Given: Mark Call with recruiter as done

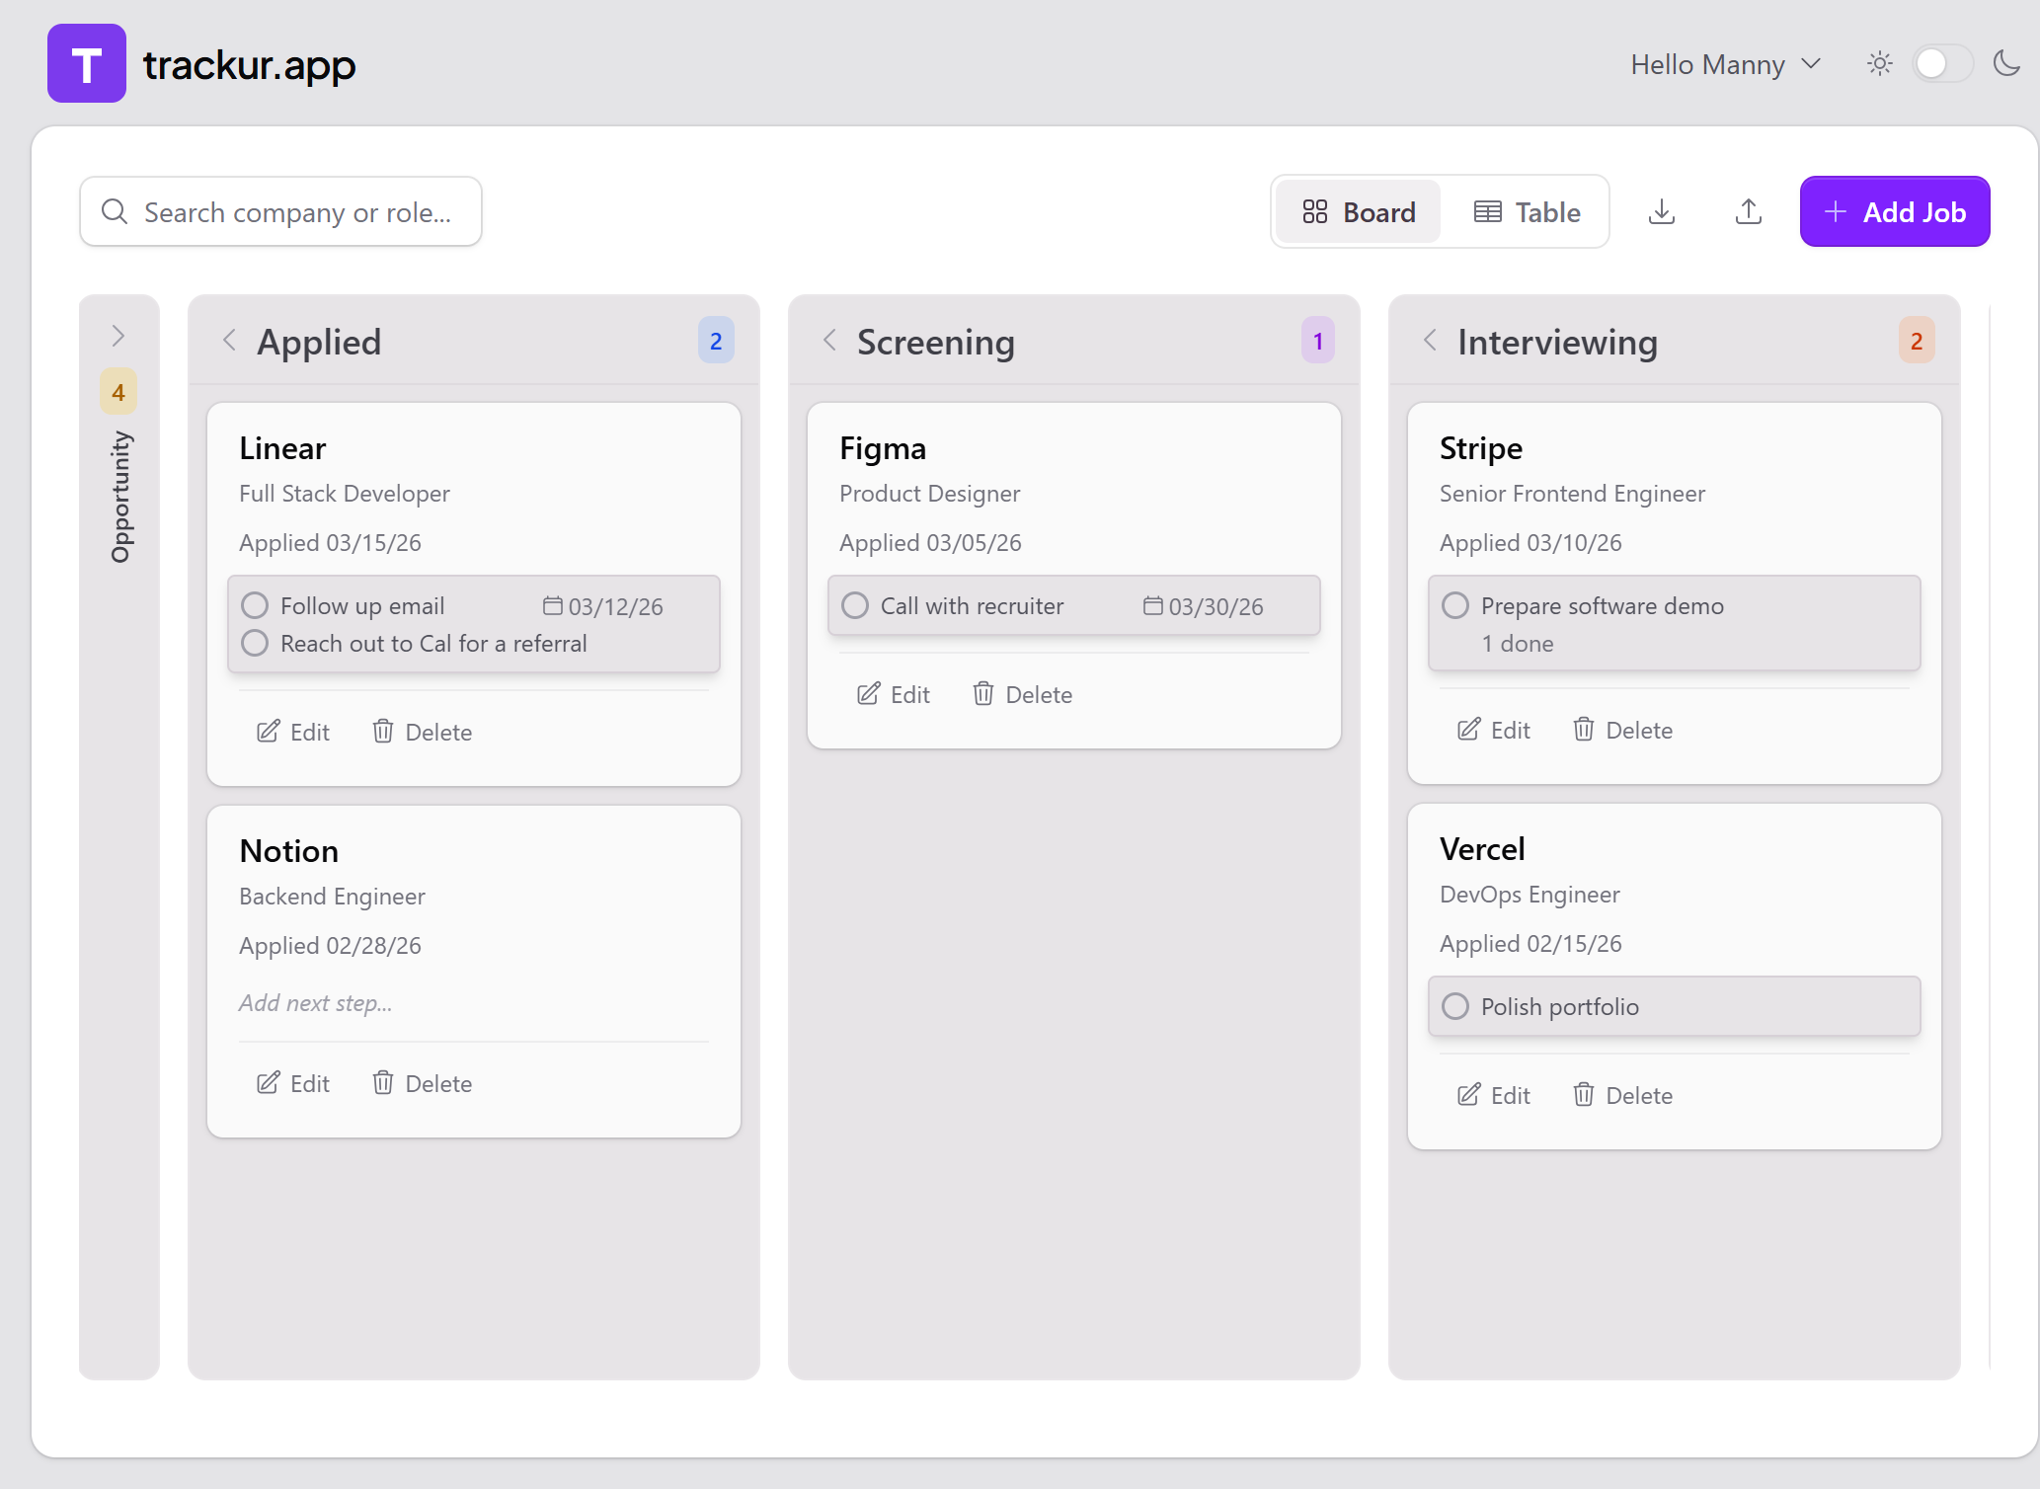Looking at the screenshot, I should tap(854, 604).
